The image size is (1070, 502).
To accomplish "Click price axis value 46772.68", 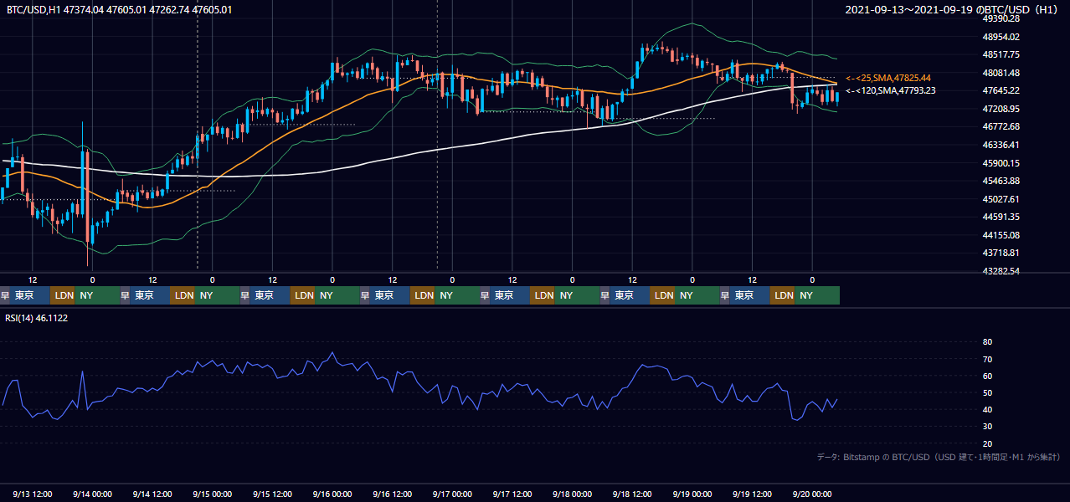I will [1001, 126].
